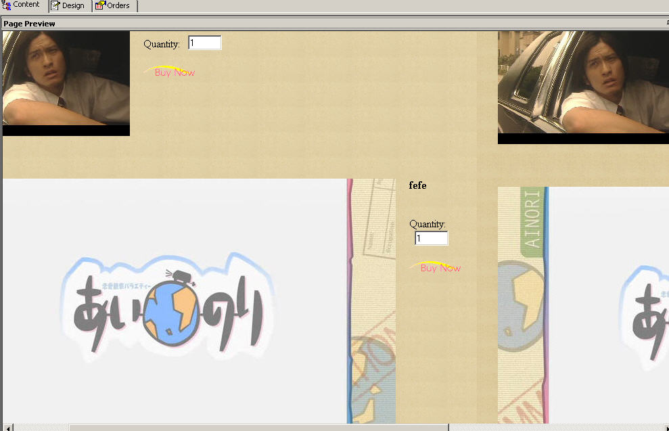This screenshot has width=669, height=431.
Task: Click the Page Preview panel header
Action: (30, 24)
